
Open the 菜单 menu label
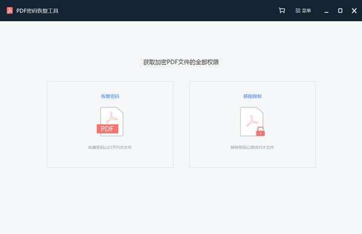(x=306, y=11)
